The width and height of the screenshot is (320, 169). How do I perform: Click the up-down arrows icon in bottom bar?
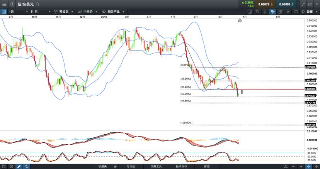tap(26, 167)
